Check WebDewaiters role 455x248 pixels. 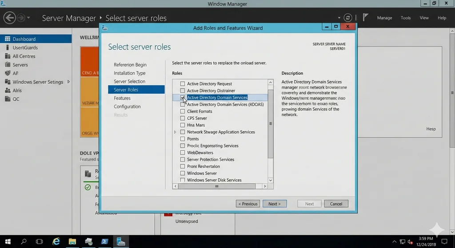click(x=183, y=153)
